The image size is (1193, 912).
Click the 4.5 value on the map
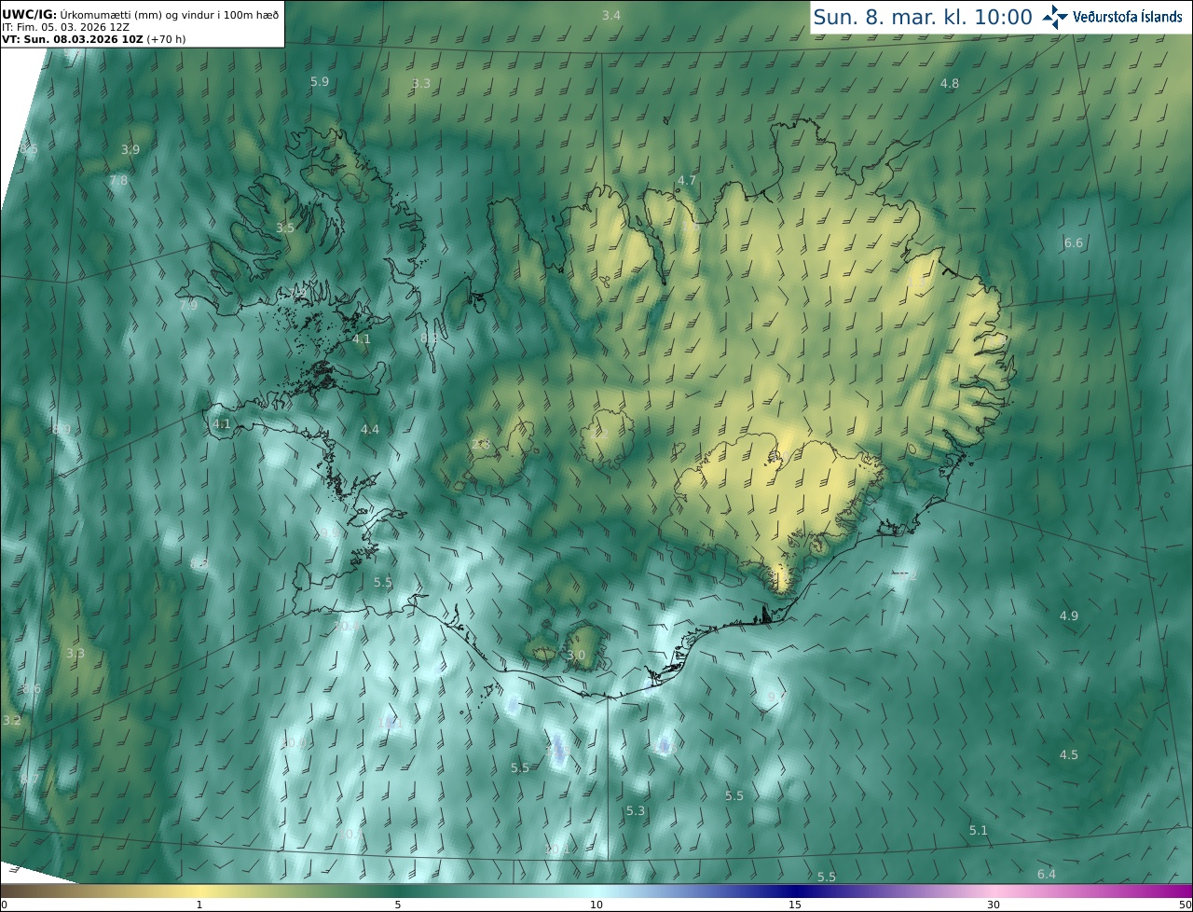pos(1069,754)
